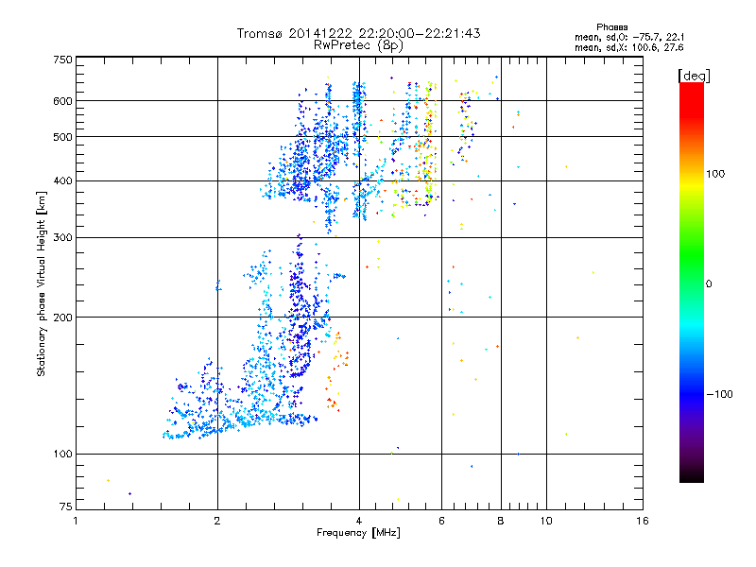
Task: Click the y-axis tick label "500"
Action: tap(63, 137)
